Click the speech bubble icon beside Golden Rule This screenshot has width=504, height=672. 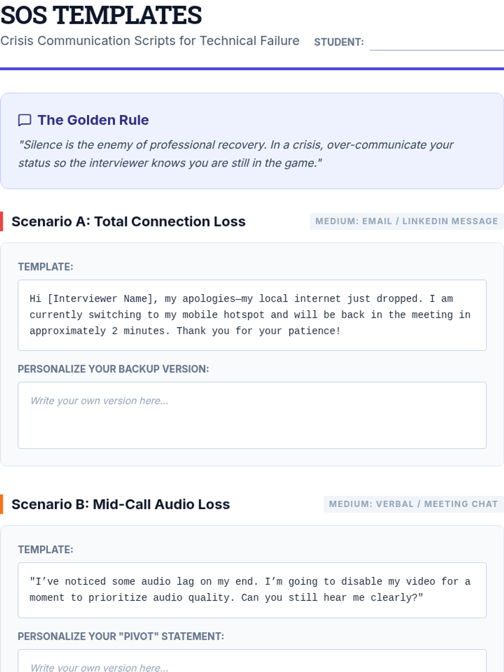25,120
